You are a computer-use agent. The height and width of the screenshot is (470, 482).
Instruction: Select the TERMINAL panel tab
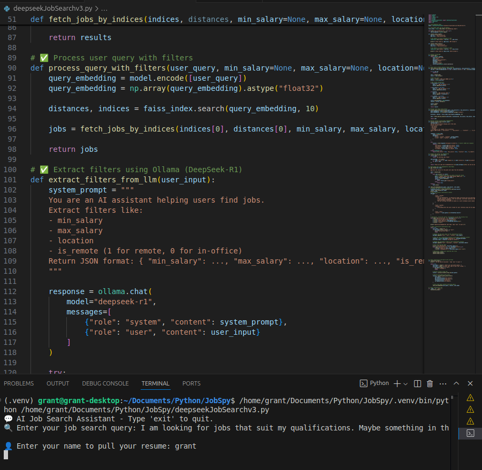[x=155, y=383]
